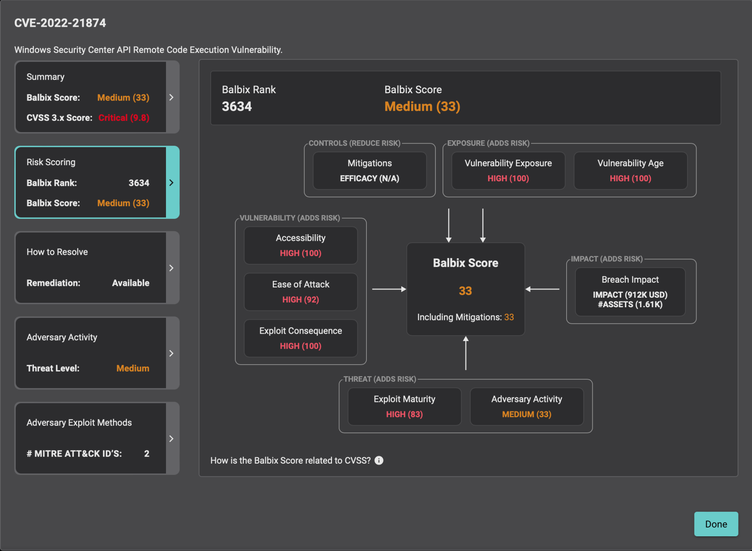Click the Breach Impact card
Image resolution: width=752 pixels, height=551 pixels.
coord(630,292)
